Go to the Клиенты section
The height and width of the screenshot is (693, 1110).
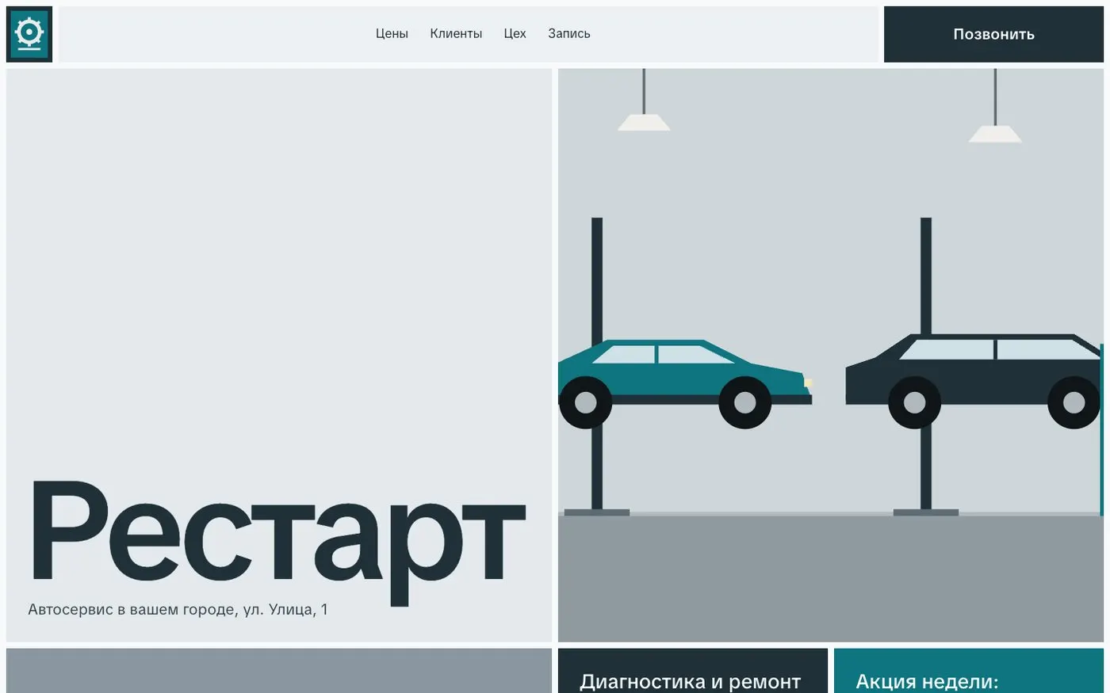coord(456,34)
